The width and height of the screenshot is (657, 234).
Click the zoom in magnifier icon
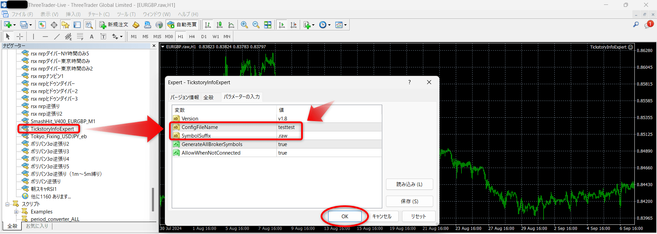244,25
